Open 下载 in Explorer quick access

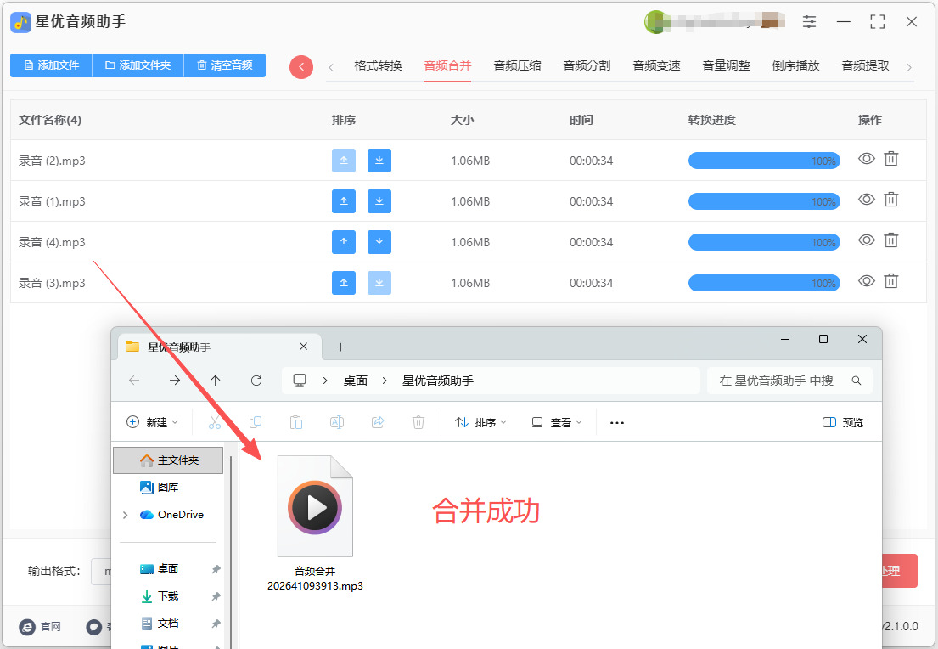tap(168, 596)
